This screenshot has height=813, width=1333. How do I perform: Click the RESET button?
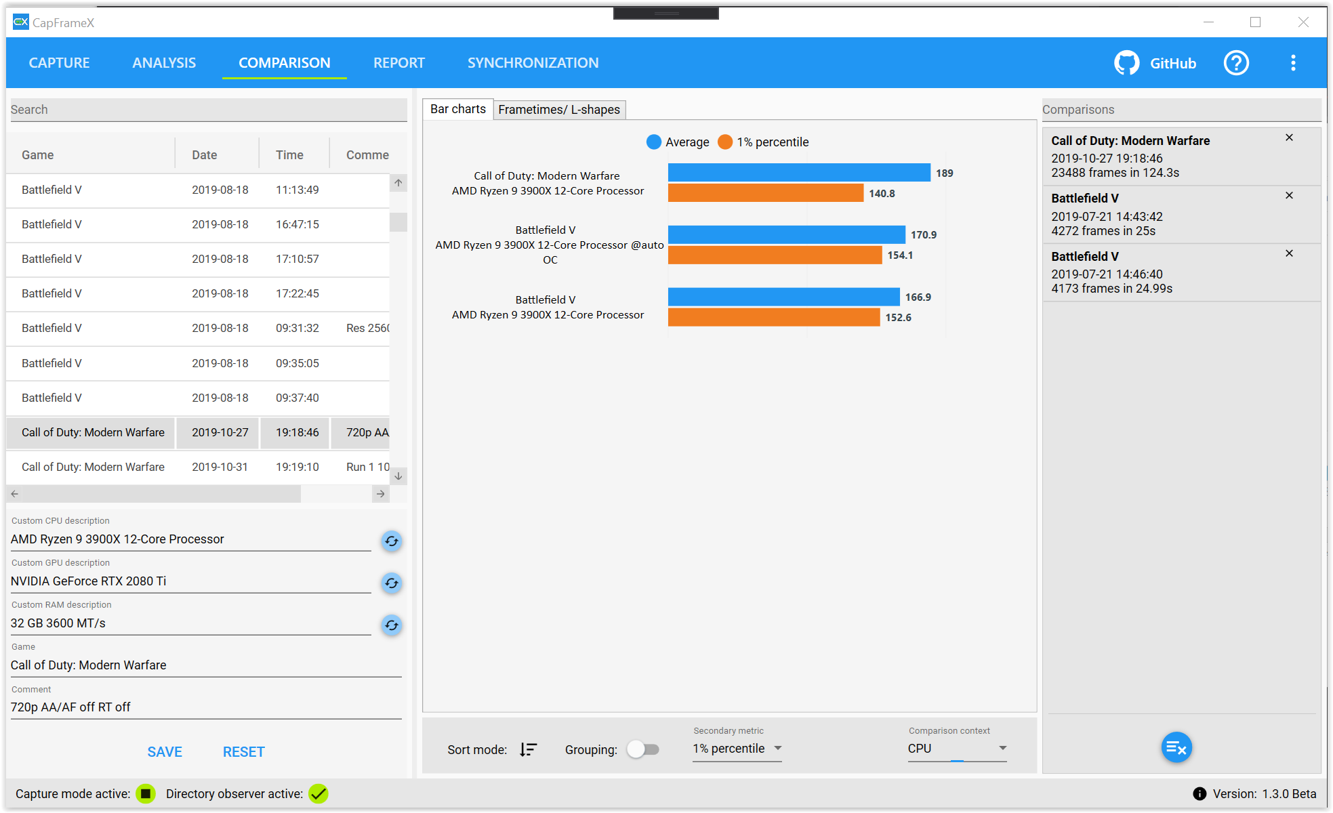coord(243,751)
